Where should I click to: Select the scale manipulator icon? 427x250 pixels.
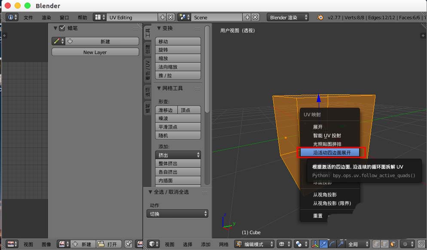tap(341, 244)
